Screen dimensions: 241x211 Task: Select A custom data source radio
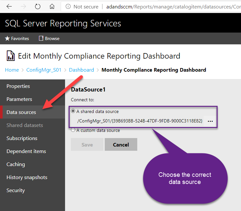click(x=73, y=130)
